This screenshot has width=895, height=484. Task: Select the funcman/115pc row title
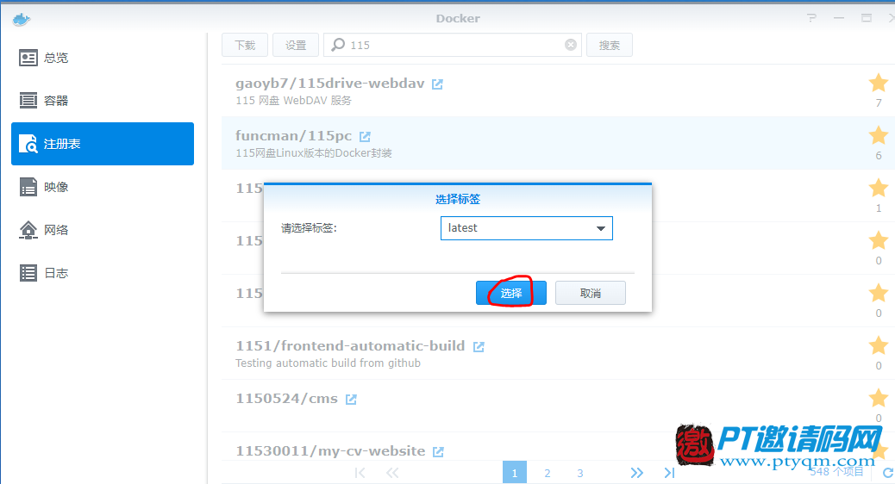click(293, 136)
